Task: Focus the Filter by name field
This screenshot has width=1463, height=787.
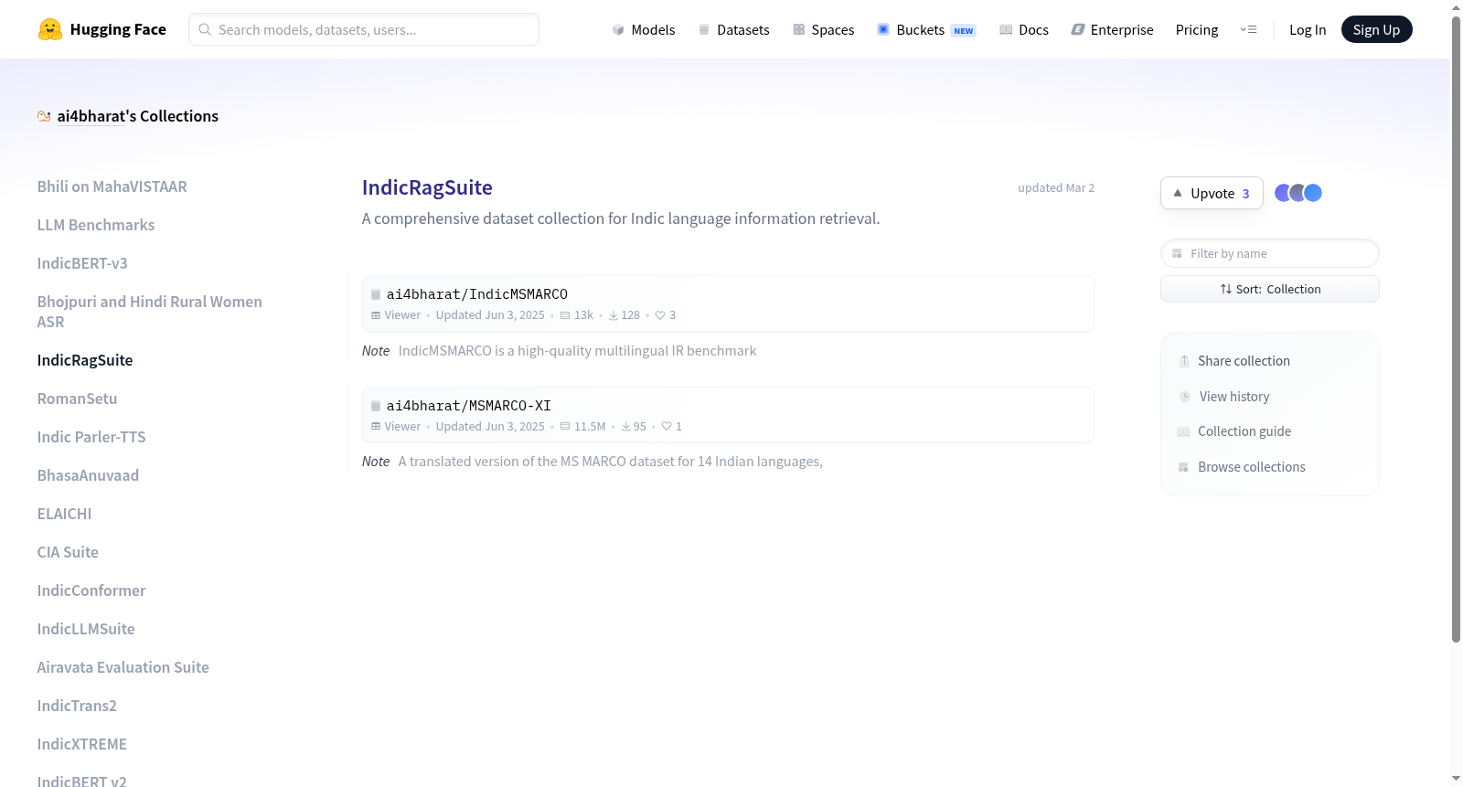Action: click(1270, 253)
